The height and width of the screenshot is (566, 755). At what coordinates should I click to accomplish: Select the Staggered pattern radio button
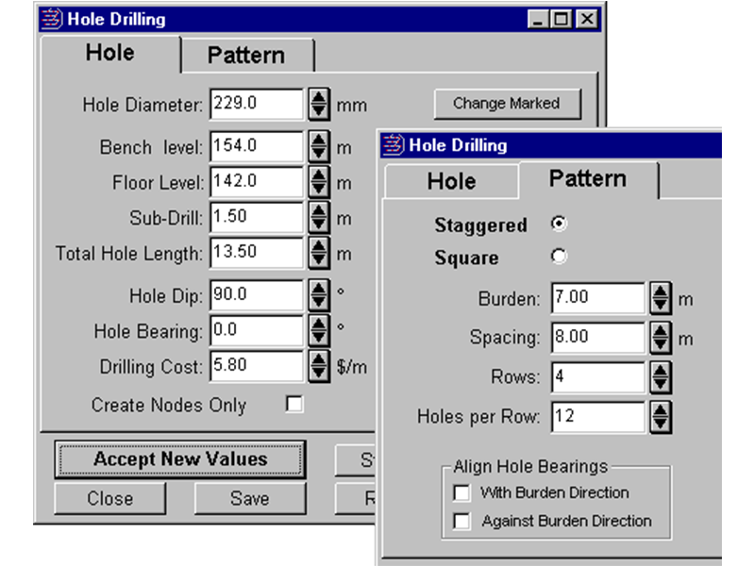click(559, 224)
